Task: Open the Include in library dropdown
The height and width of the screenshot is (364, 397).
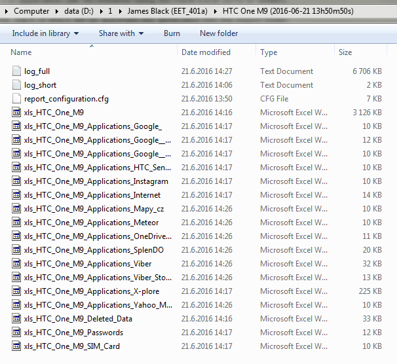Action: (x=45, y=33)
